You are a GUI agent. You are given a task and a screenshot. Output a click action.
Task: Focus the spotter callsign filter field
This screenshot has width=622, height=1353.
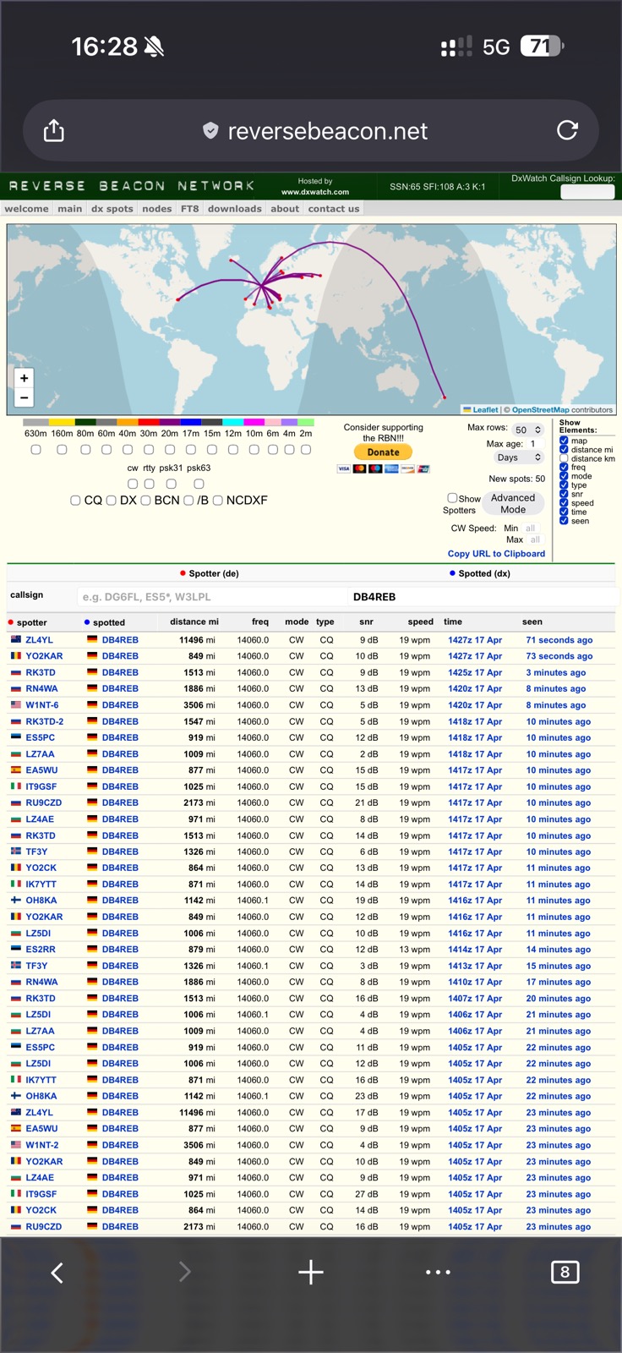point(211,597)
